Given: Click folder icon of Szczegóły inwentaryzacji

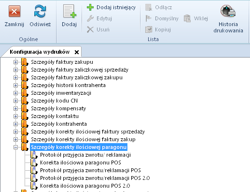Looking at the screenshot, I should [x=25, y=93].
